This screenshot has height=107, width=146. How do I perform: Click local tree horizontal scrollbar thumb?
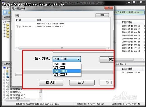(18, 100)
